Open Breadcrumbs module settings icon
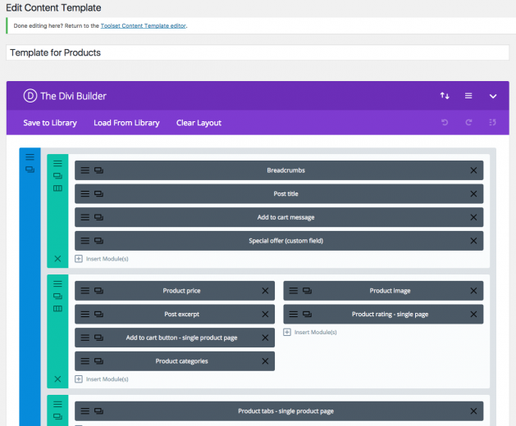The width and height of the screenshot is (516, 426). pos(84,170)
